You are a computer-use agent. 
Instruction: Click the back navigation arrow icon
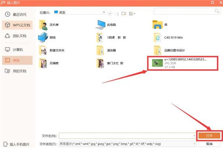point(110,14)
